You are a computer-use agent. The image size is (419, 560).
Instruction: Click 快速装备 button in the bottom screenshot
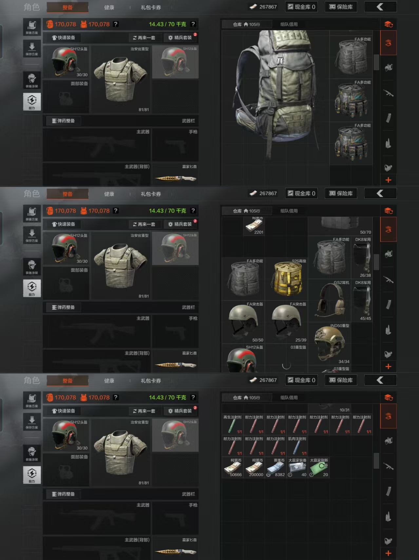(64, 411)
